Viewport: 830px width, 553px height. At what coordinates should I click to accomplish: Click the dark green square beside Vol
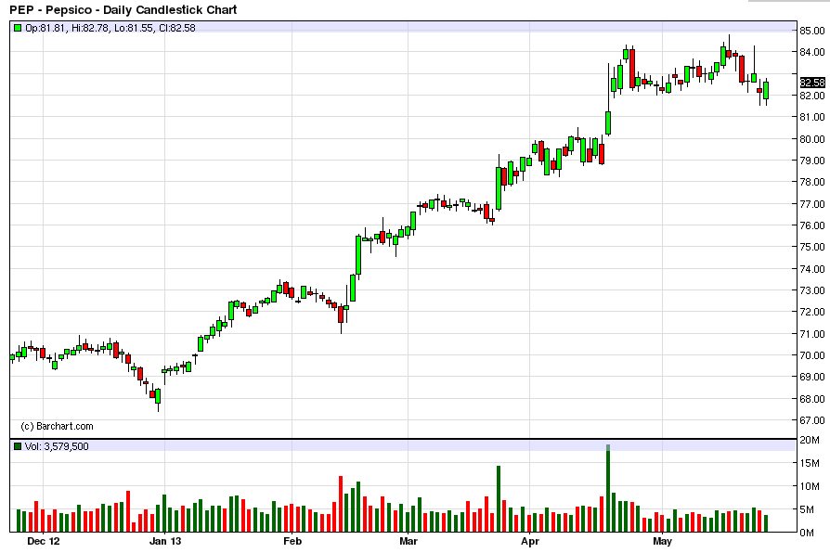(18, 446)
